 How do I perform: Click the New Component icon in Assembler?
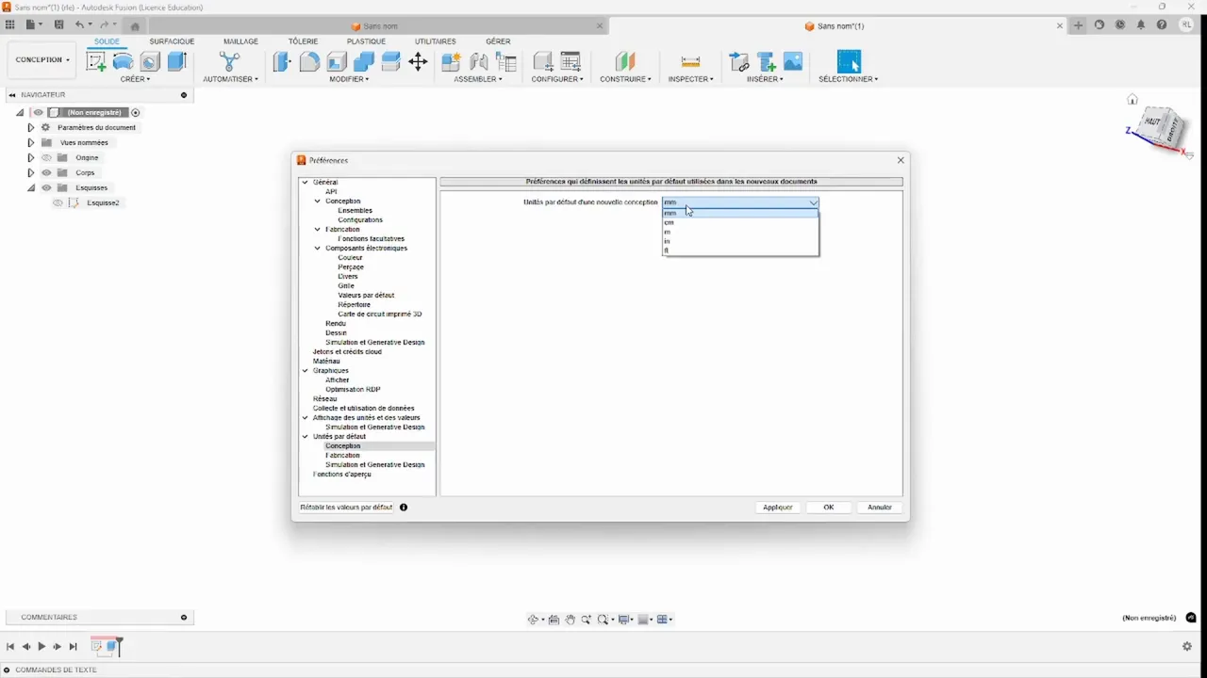451,62
